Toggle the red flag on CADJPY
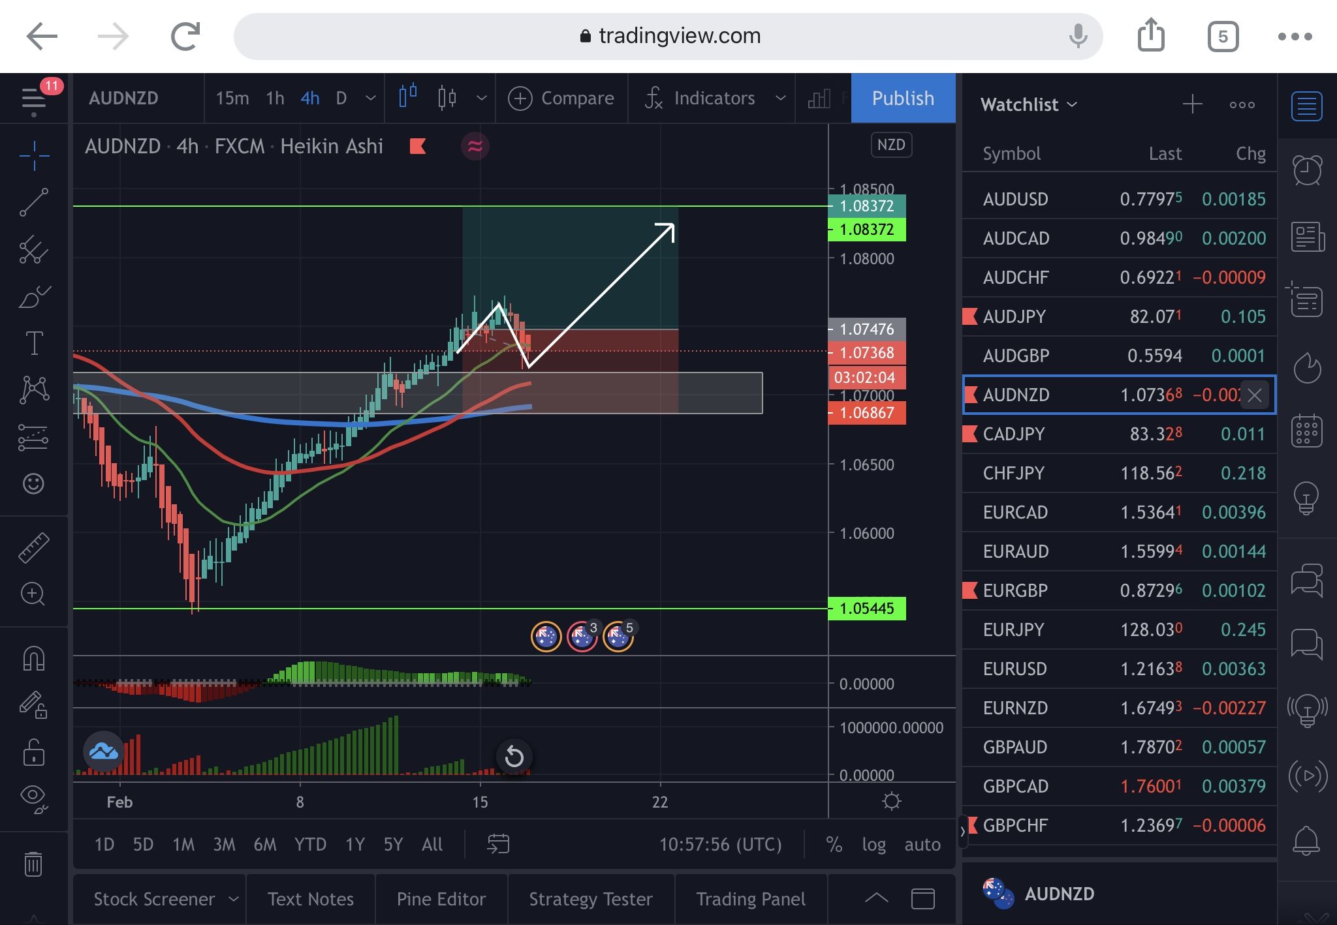The image size is (1337, 925). click(x=970, y=434)
